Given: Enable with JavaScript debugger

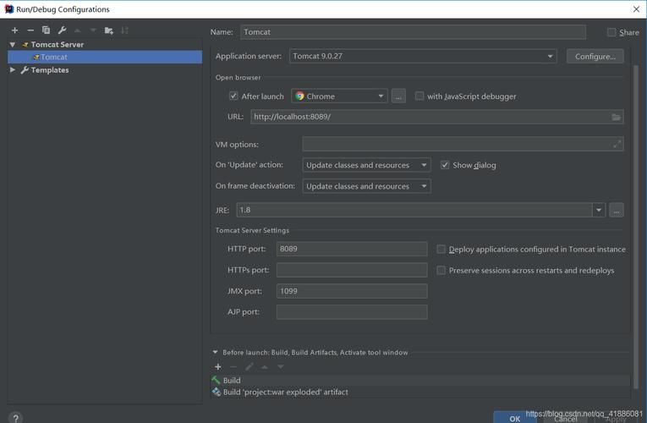Looking at the screenshot, I should 419,96.
